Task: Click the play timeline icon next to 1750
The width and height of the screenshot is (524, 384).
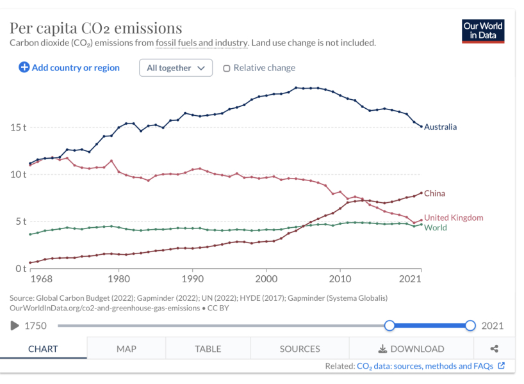Action: coord(14,326)
